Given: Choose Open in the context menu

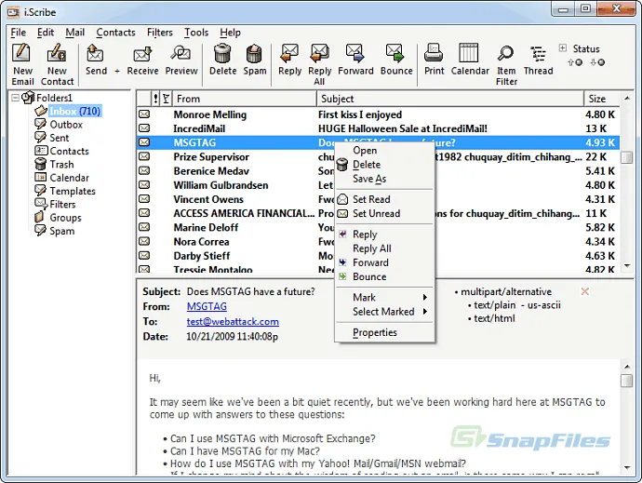Looking at the screenshot, I should coord(384,151).
